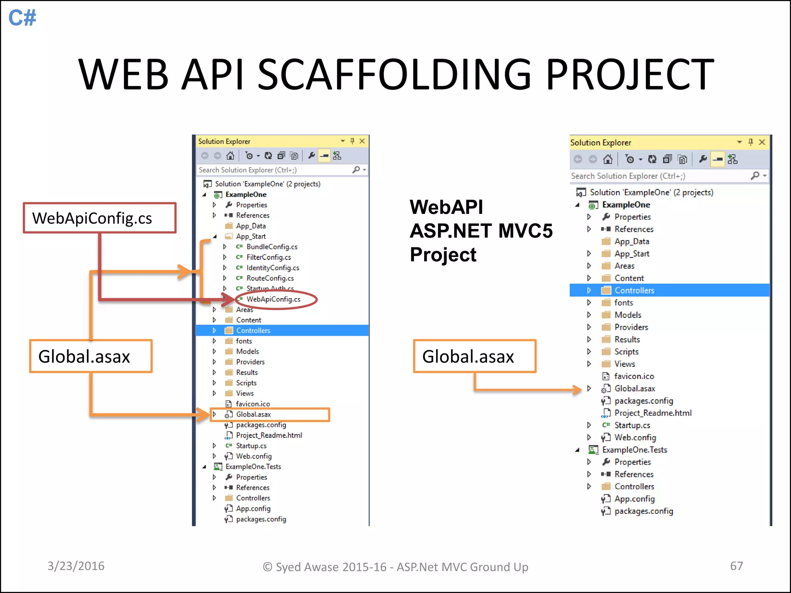Select Solution 'ExampleOne' node in left tree
Viewport: 791px width, 593px height.
pyautogui.click(x=268, y=184)
